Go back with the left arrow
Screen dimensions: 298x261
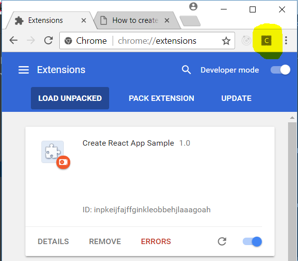click(13, 40)
